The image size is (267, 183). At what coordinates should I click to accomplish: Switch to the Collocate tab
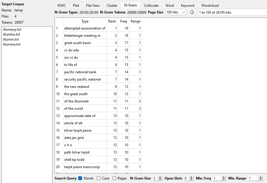151,6
